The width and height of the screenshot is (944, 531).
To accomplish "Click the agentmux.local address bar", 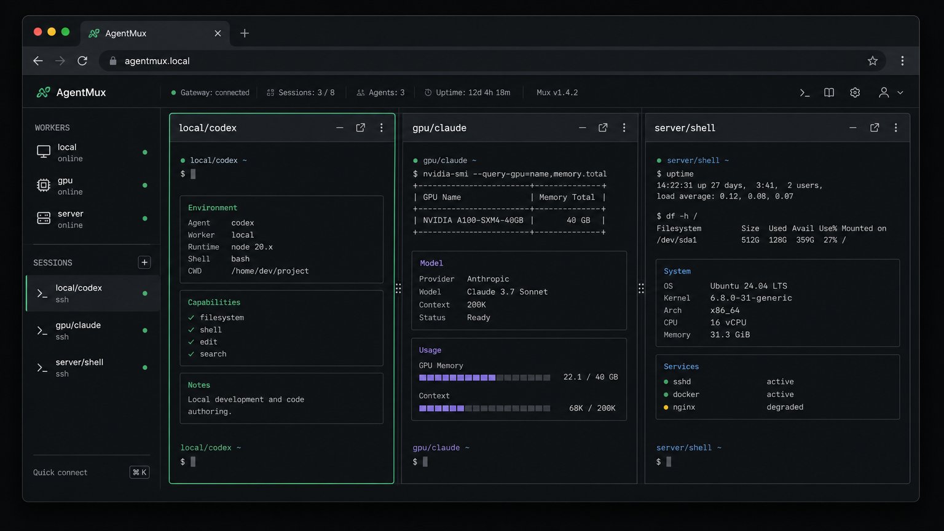I will click(492, 61).
